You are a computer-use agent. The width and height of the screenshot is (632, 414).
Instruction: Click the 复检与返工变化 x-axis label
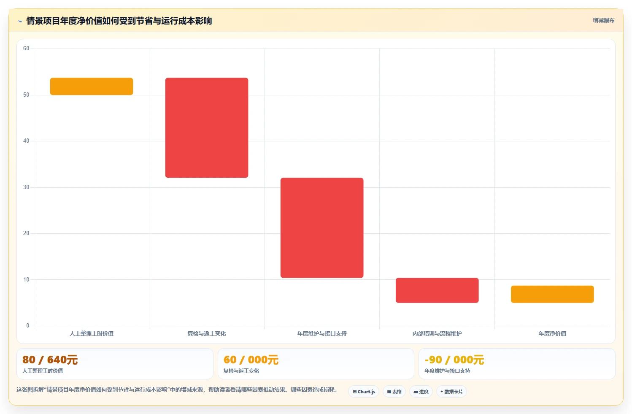point(207,333)
